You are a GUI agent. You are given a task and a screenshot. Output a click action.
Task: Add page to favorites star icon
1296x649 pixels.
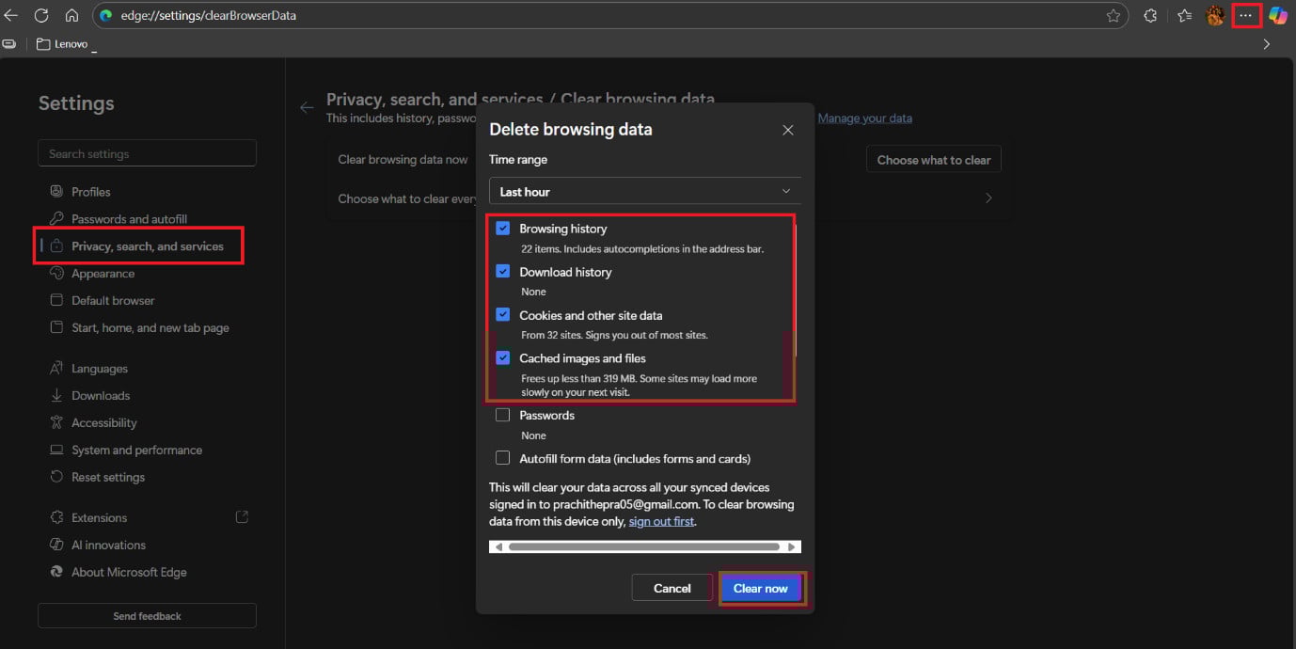coord(1114,15)
